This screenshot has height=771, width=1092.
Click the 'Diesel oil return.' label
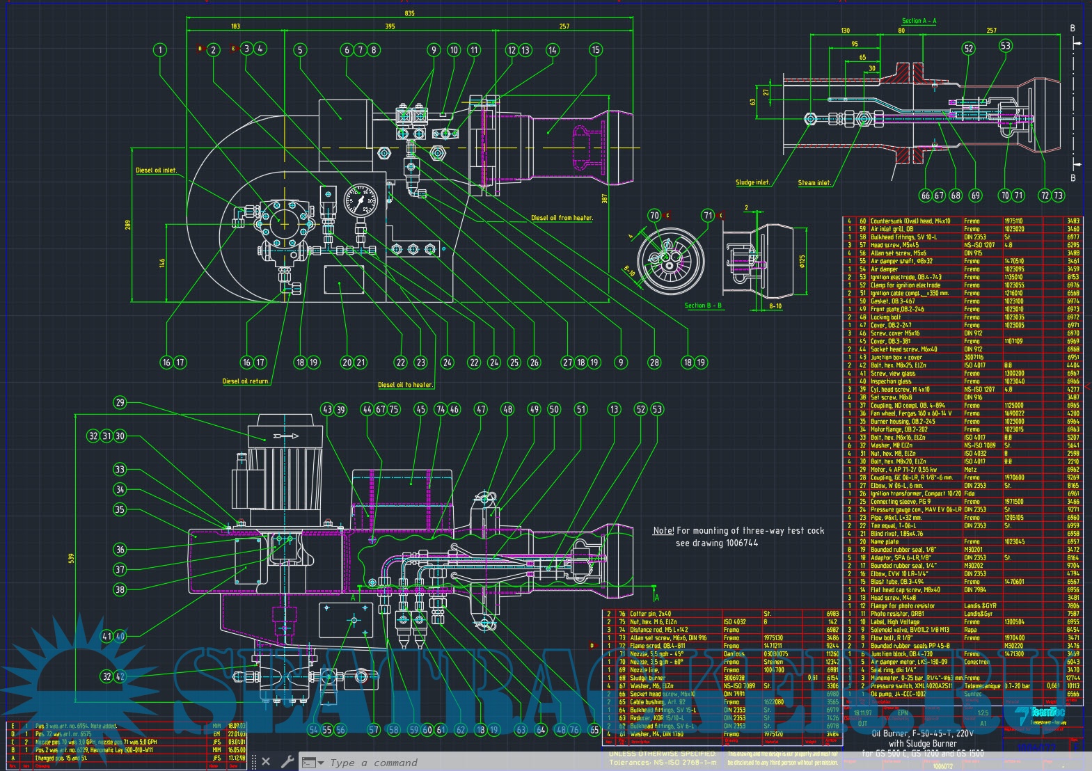click(246, 381)
